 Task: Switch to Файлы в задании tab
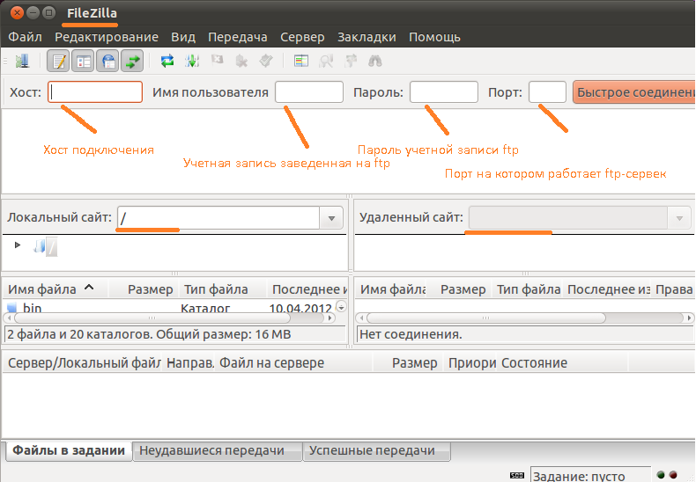click(x=69, y=450)
